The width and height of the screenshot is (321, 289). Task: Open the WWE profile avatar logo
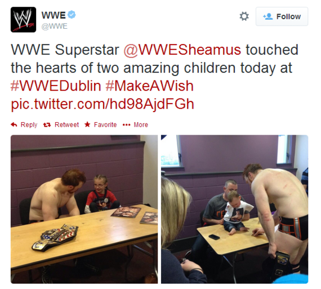pyautogui.click(x=23, y=20)
